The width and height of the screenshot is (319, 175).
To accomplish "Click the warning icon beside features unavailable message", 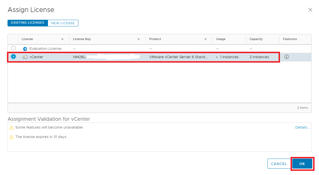I will (x=11, y=127).
